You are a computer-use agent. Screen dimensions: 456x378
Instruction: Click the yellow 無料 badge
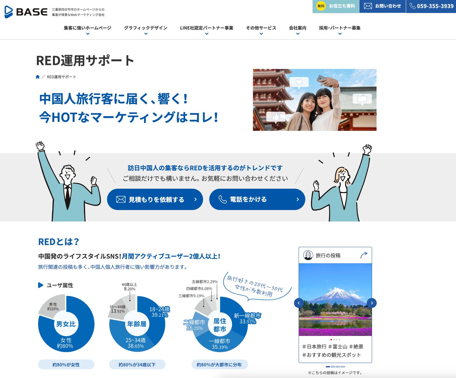[x=321, y=6]
